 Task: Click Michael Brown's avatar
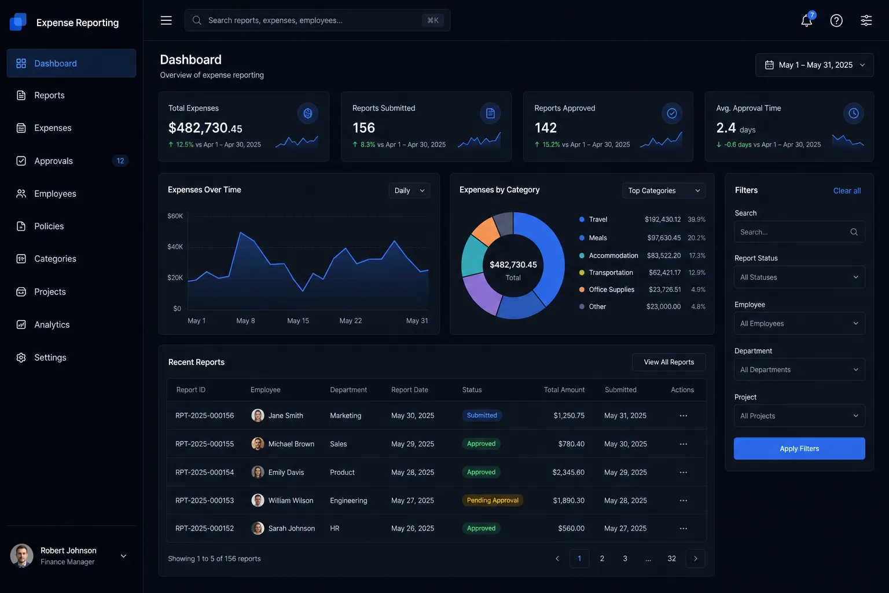[x=258, y=444]
